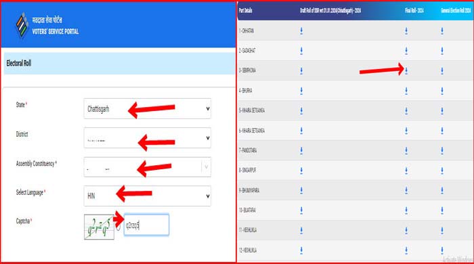Open the Select Language dropdown showing HIN
The image size is (474, 264).
pyautogui.click(x=147, y=196)
